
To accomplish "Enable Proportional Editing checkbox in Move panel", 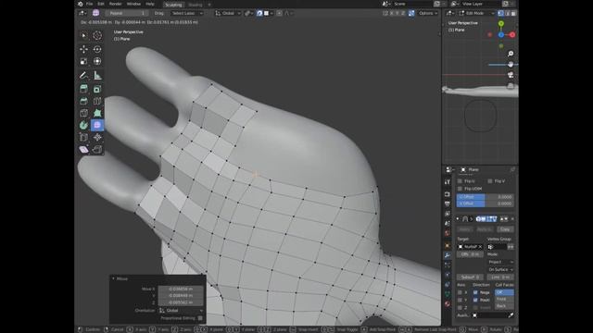I will (x=200, y=318).
